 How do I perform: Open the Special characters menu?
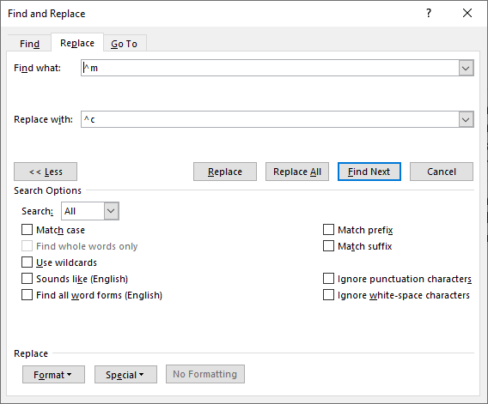(x=125, y=375)
